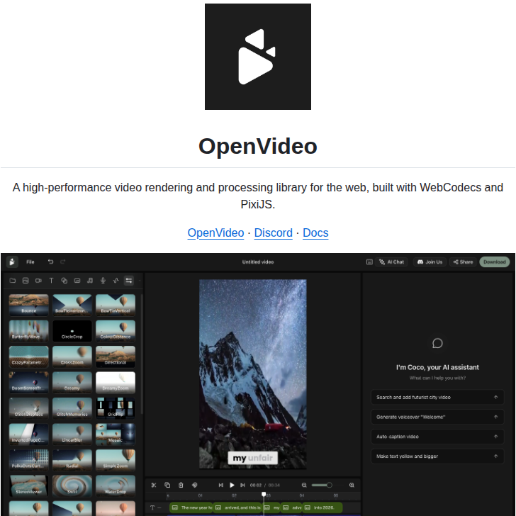
Task: Click 'Search and add futurist city video' suggestion
Action: [x=437, y=397]
